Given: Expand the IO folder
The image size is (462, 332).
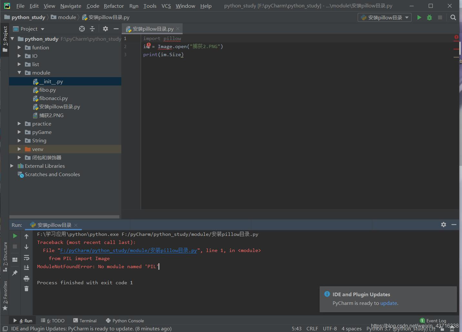Looking at the screenshot, I should (19, 56).
